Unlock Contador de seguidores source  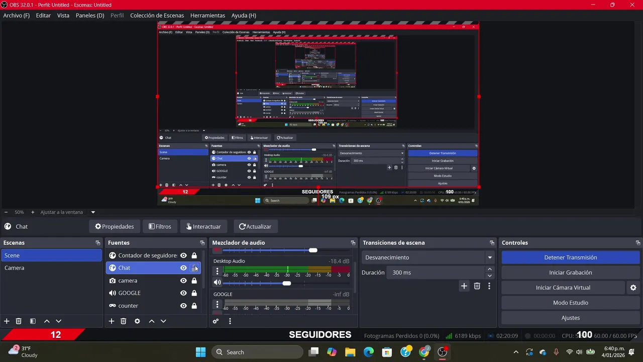[194, 255]
